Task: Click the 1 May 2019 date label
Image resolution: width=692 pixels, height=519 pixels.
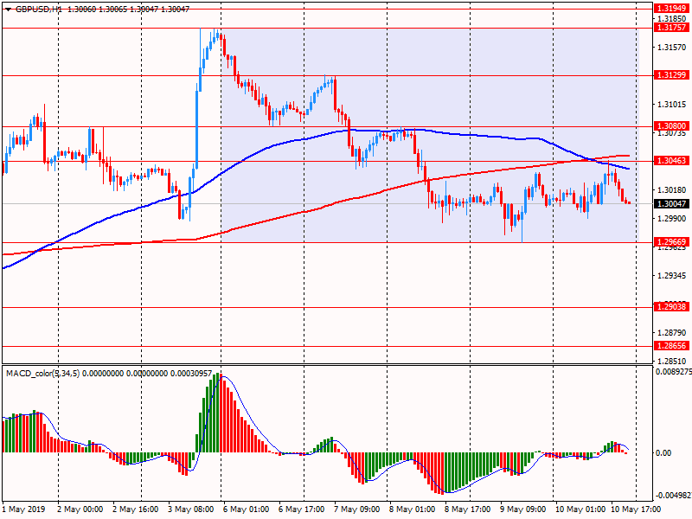Action: 22,509
